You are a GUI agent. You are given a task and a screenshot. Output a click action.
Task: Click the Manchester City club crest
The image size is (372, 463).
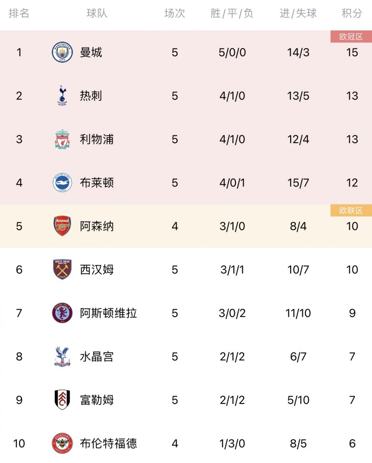[x=62, y=53]
